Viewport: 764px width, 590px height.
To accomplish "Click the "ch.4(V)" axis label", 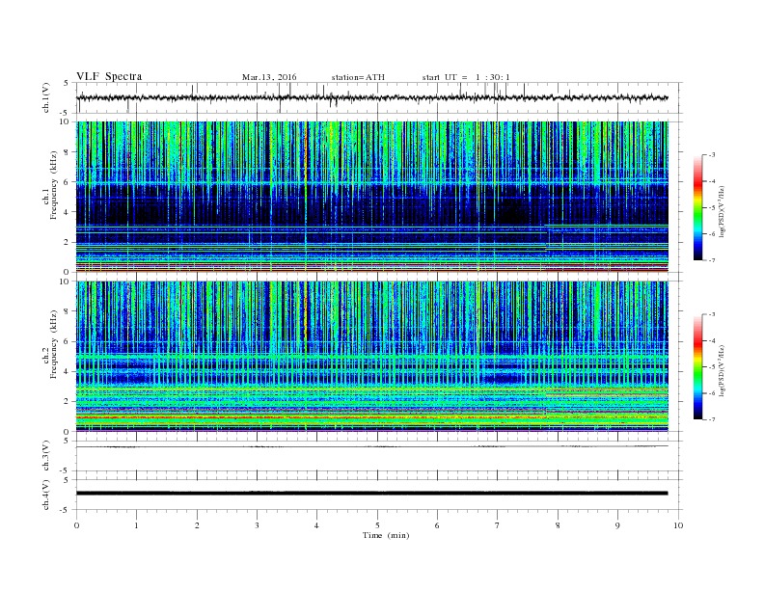I will [46, 495].
